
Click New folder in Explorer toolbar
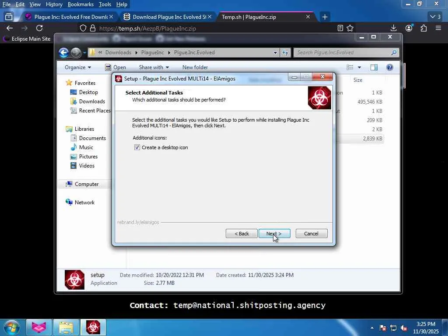tap(195, 67)
